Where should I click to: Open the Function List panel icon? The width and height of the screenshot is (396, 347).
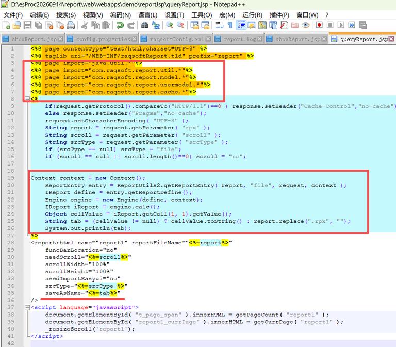[x=284, y=25]
